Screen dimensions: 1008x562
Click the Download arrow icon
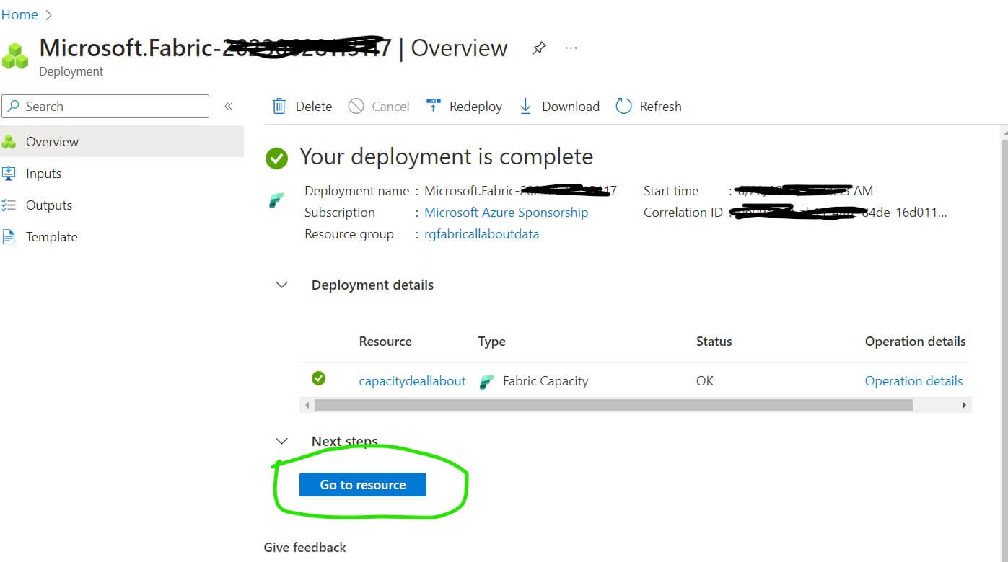click(x=525, y=107)
